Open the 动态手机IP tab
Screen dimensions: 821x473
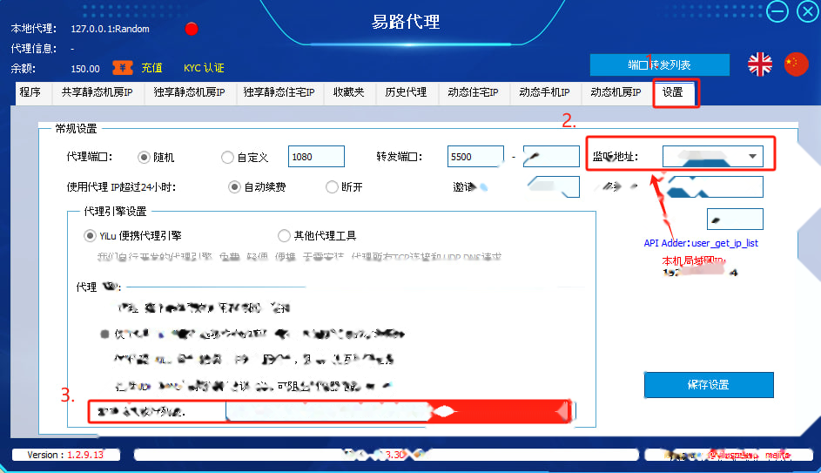point(544,92)
